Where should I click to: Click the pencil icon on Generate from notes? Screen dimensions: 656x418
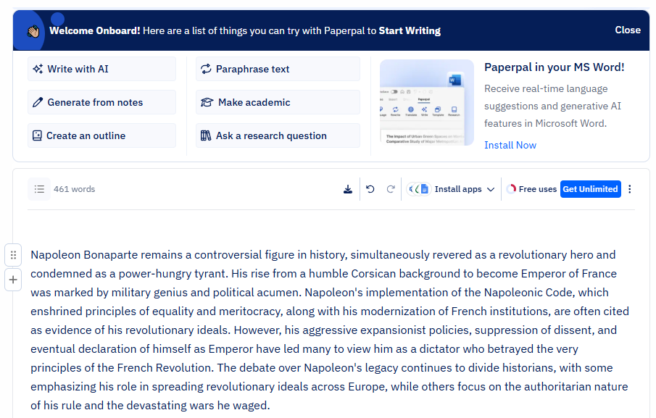click(38, 102)
